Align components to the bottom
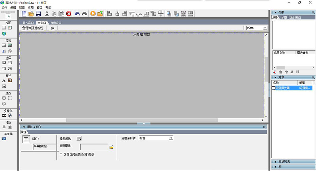The width and height of the screenshot is (316, 171). pos(146,14)
